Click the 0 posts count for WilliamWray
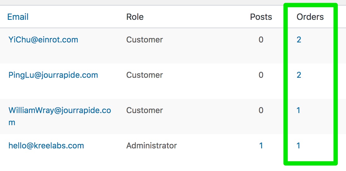346x171 pixels. [261, 110]
